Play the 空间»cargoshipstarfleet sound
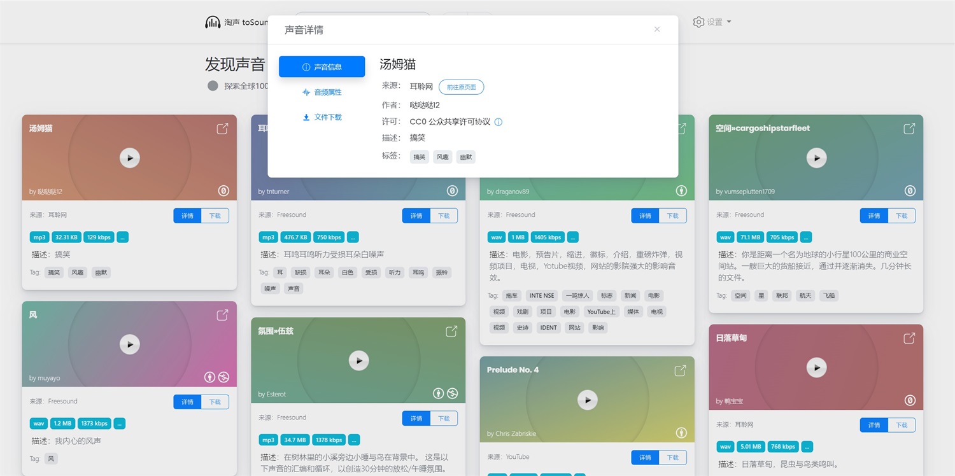Image resolution: width=955 pixels, height=476 pixels. click(x=817, y=158)
